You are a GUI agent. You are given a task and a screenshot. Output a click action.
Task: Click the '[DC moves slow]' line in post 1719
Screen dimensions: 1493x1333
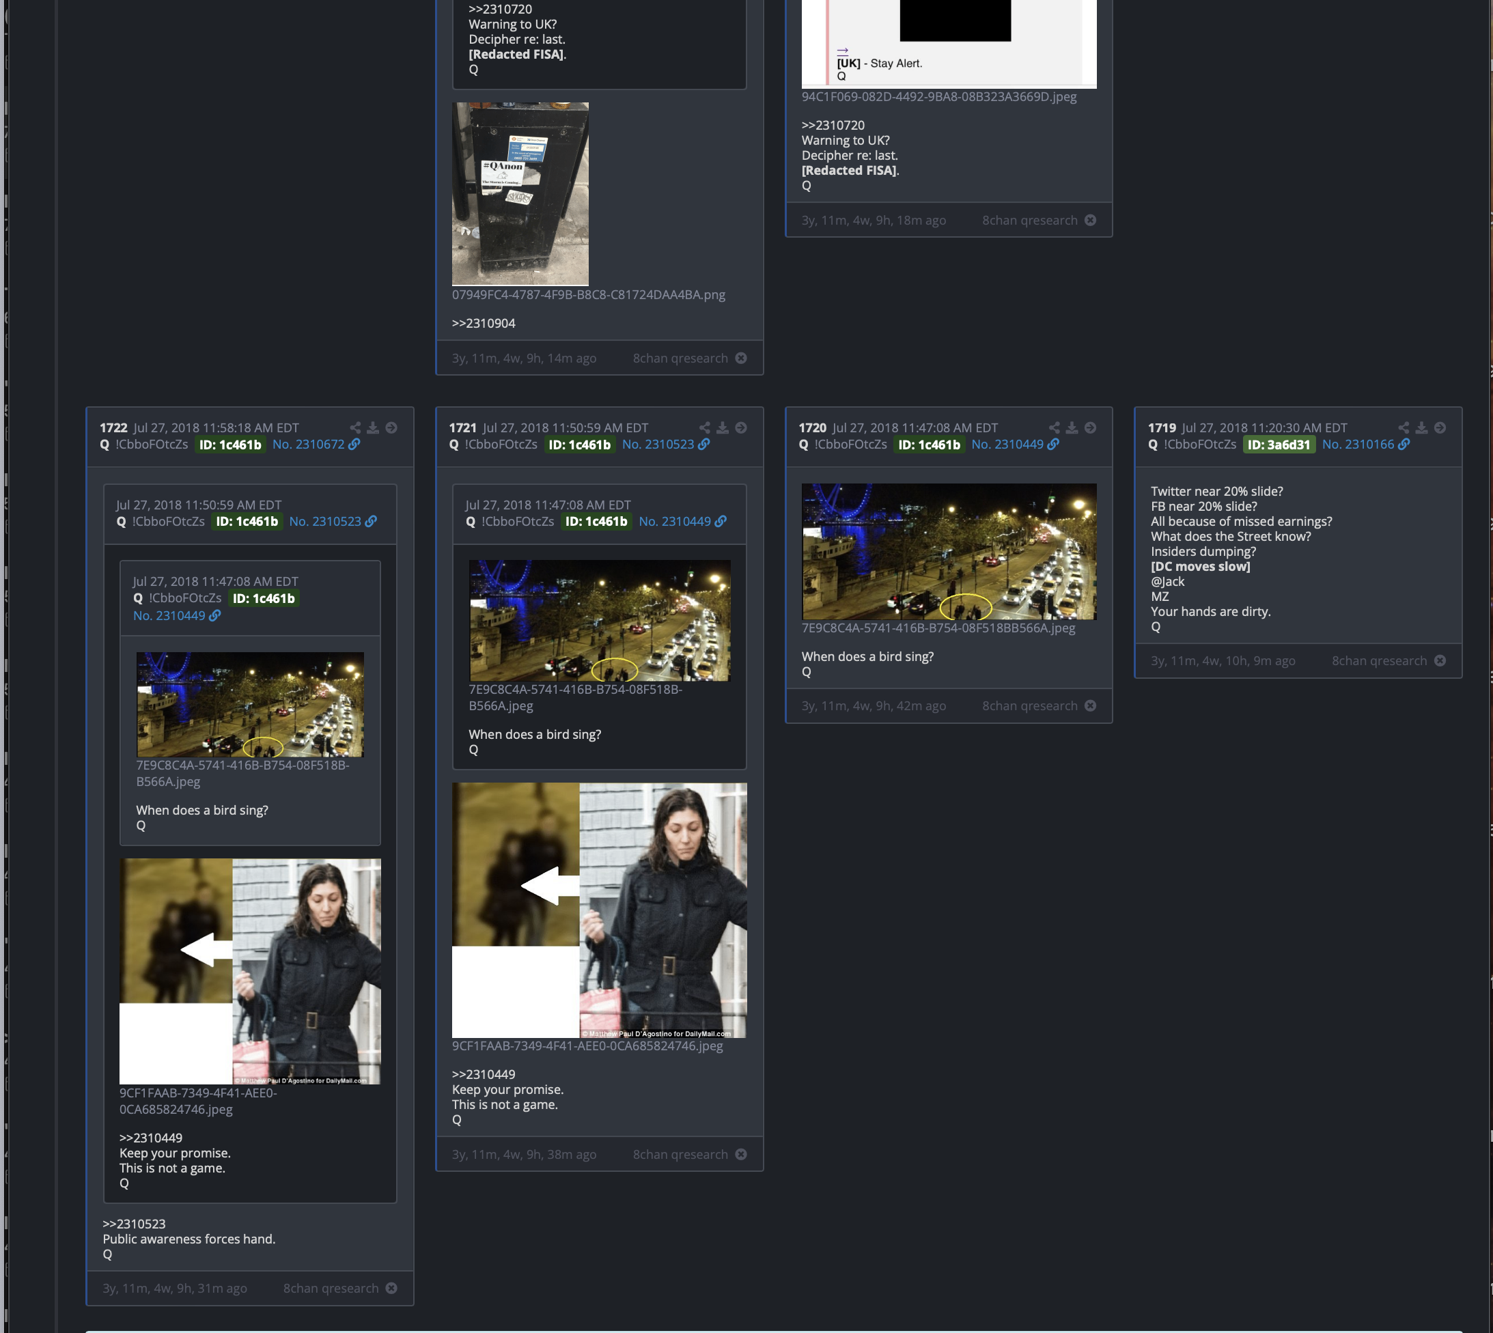coord(1201,567)
